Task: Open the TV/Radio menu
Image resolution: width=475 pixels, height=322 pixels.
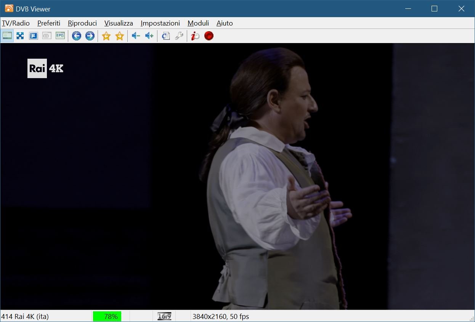Action: pos(16,23)
